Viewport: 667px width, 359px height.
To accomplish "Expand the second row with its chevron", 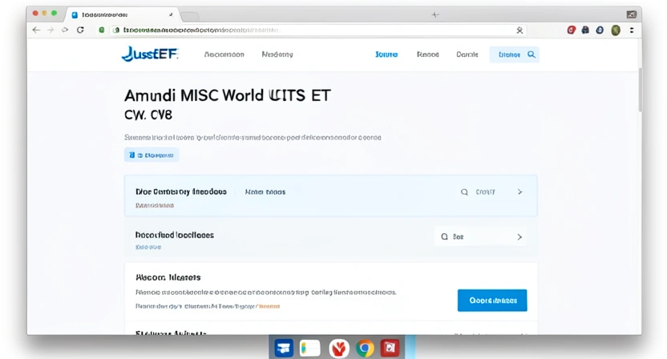I will tap(519, 237).
